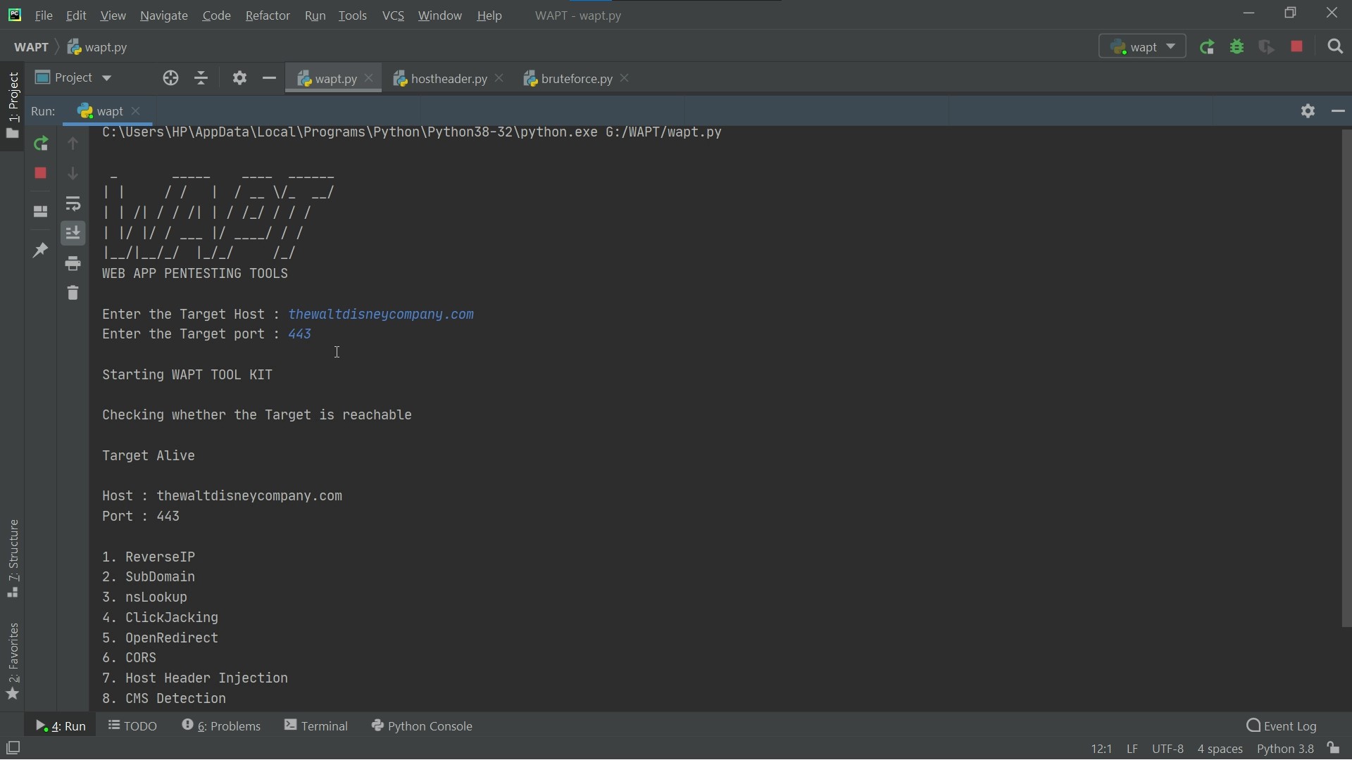Hide the Project panel
The width and height of the screenshot is (1352, 760).
click(x=269, y=78)
